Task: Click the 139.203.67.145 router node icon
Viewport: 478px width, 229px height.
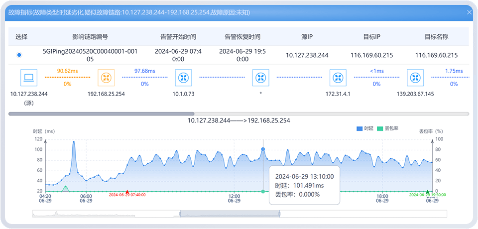Action: click(415, 77)
